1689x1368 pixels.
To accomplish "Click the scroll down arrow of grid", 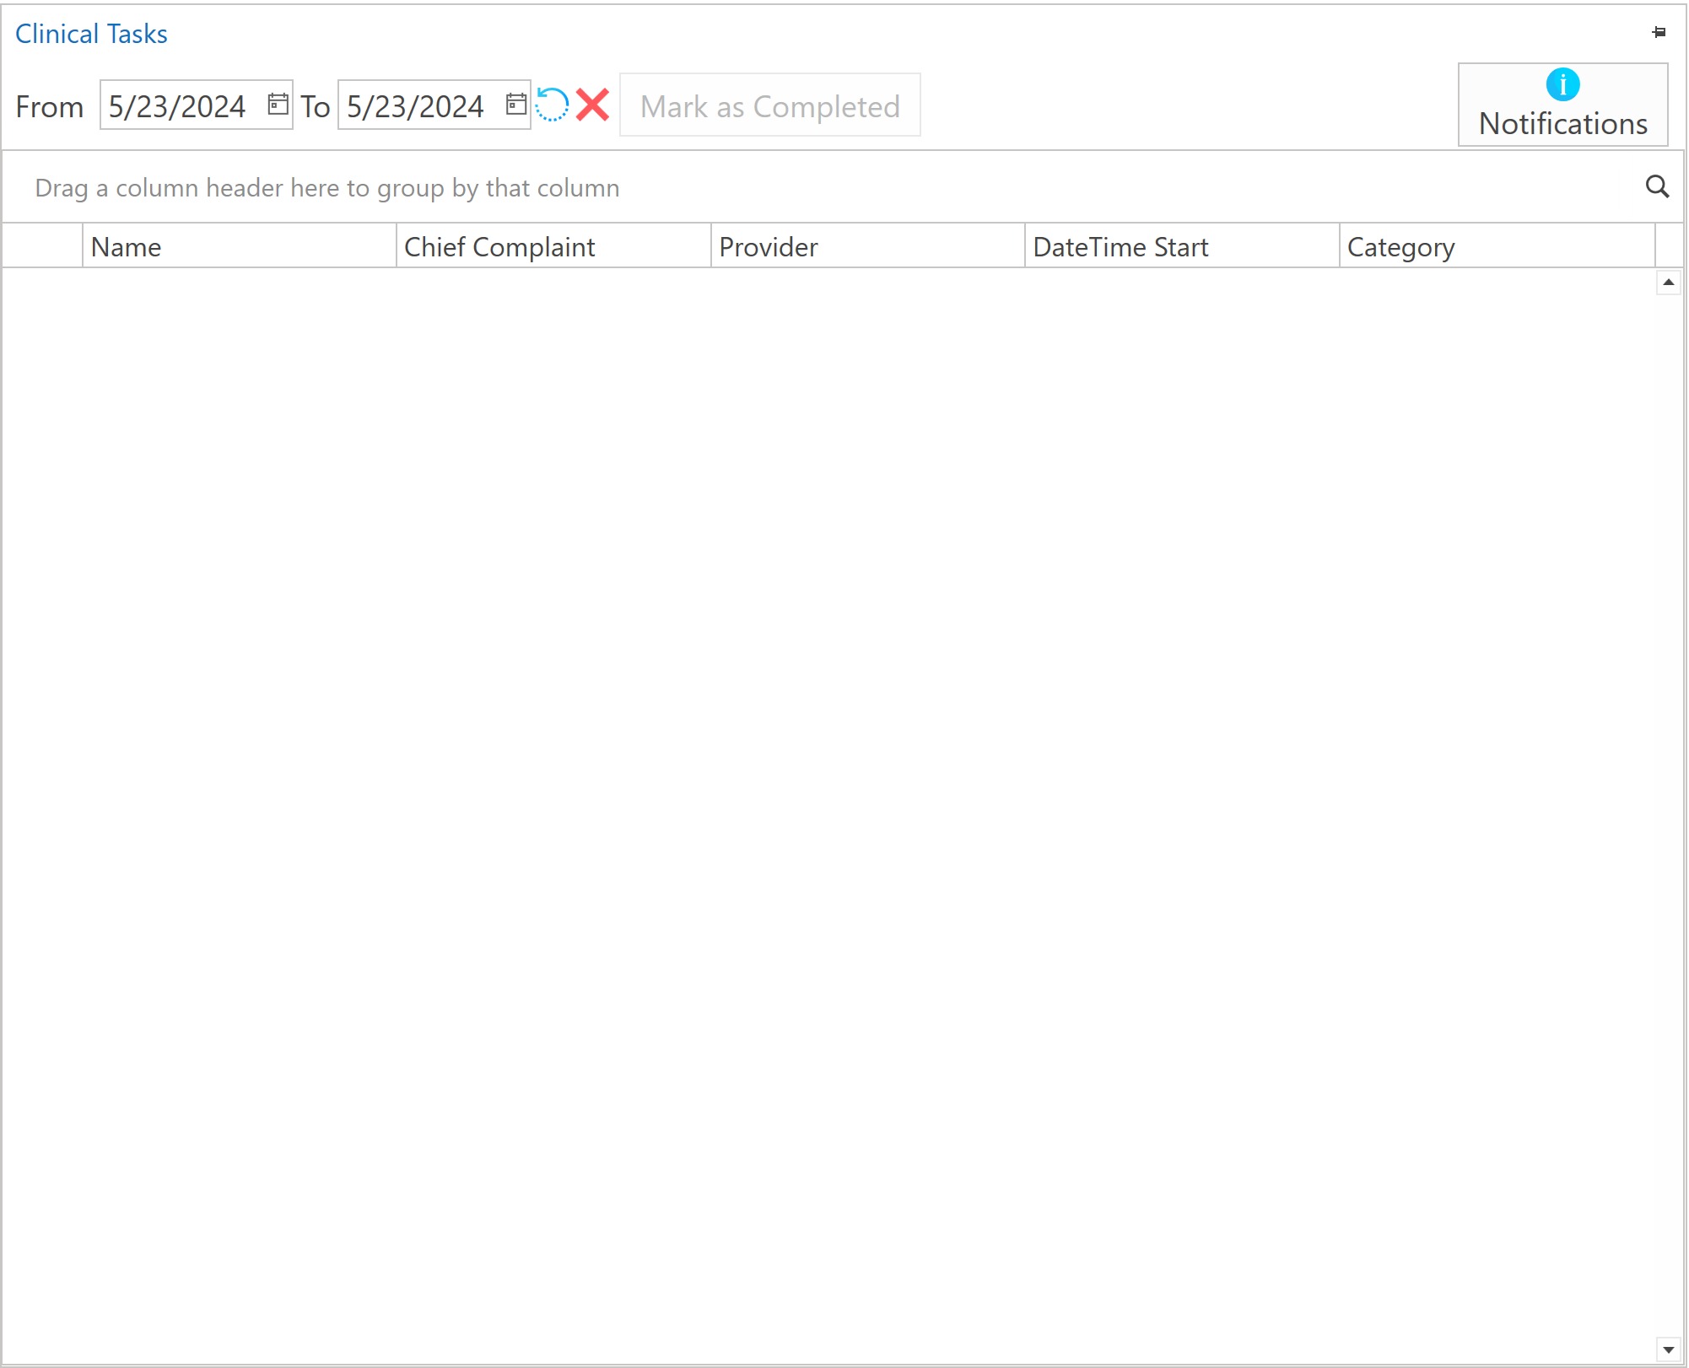I will tap(1668, 1349).
